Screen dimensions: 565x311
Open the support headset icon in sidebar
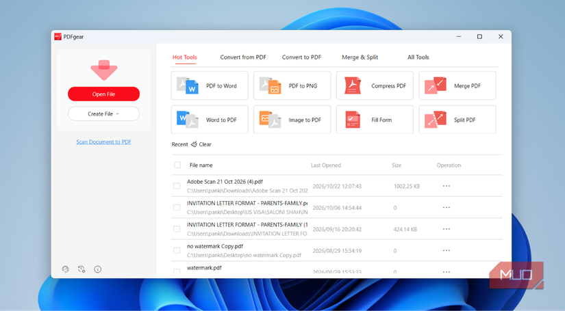point(65,269)
